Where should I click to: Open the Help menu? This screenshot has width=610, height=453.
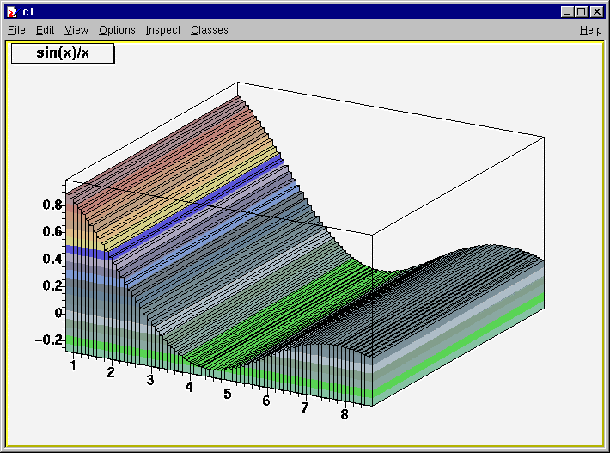coord(590,30)
